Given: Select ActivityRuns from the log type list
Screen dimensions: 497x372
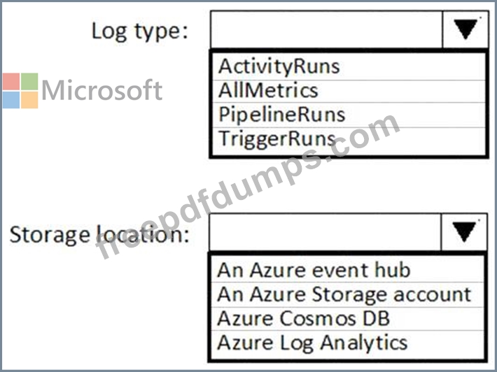Looking at the screenshot, I should pyautogui.click(x=349, y=66).
